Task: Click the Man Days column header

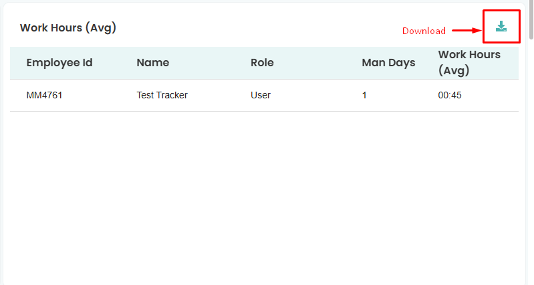Action: tap(388, 63)
